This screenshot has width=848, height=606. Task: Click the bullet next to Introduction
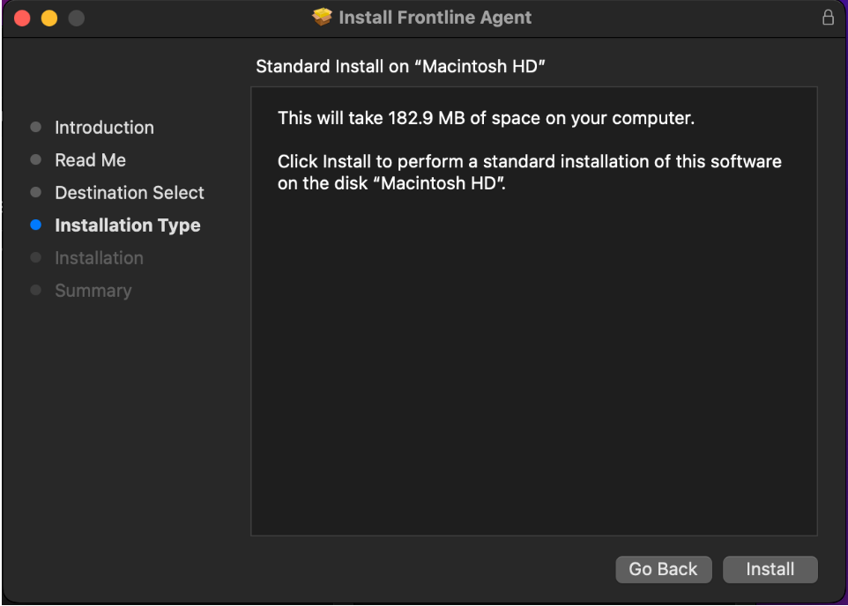point(35,128)
